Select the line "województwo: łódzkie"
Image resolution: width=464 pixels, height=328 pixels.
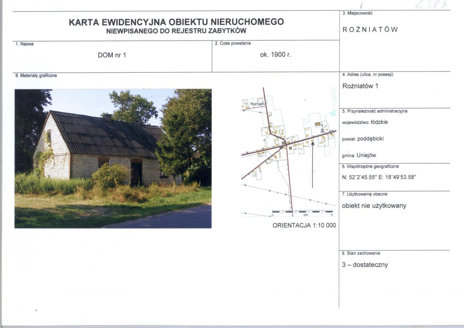click(365, 122)
